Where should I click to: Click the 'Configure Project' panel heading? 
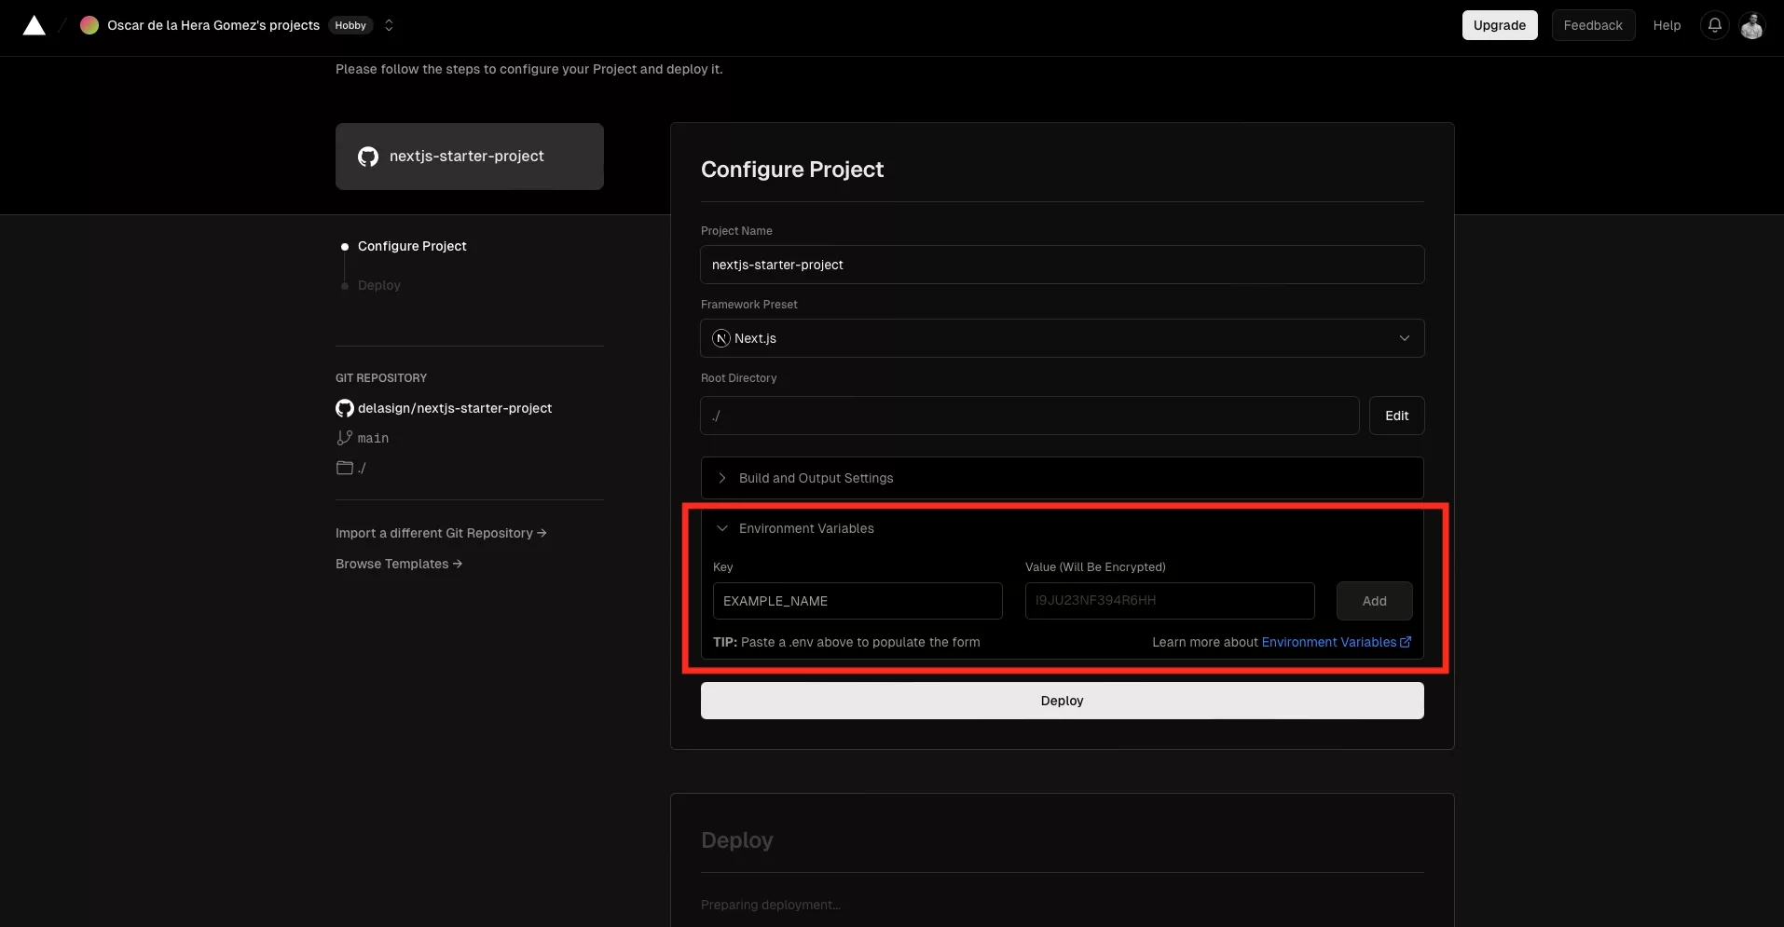(x=792, y=170)
